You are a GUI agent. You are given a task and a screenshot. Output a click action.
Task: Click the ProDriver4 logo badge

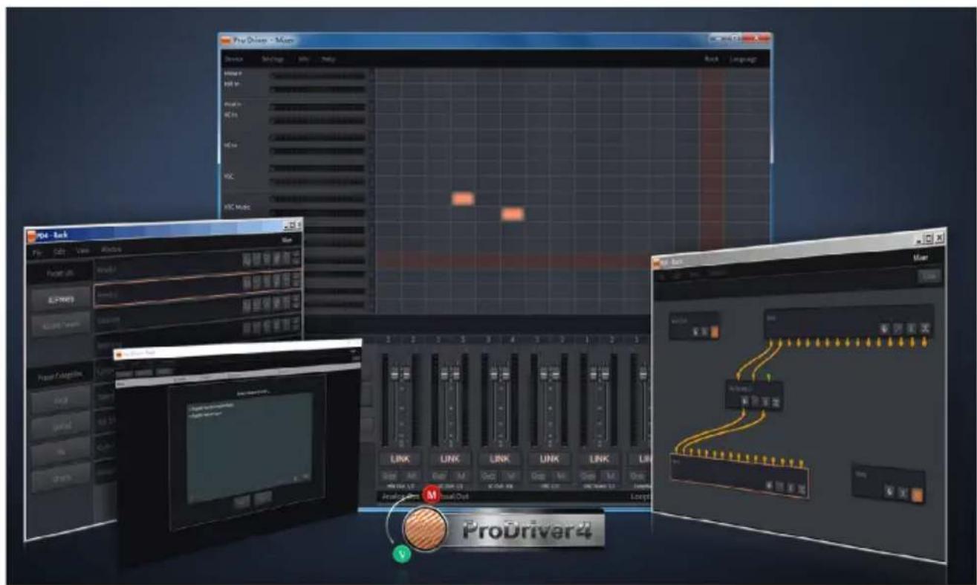(x=502, y=529)
